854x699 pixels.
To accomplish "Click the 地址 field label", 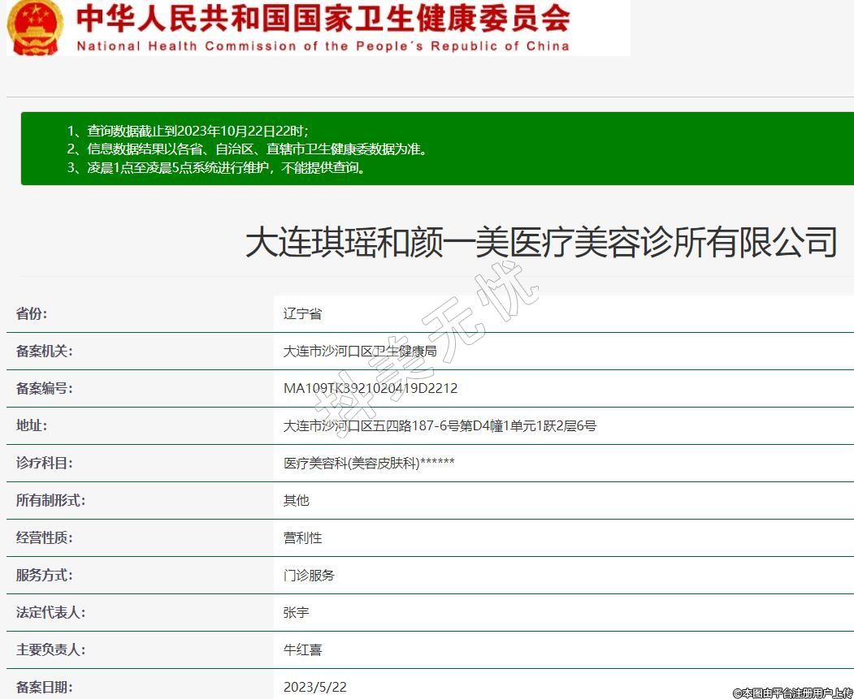I will click(32, 426).
